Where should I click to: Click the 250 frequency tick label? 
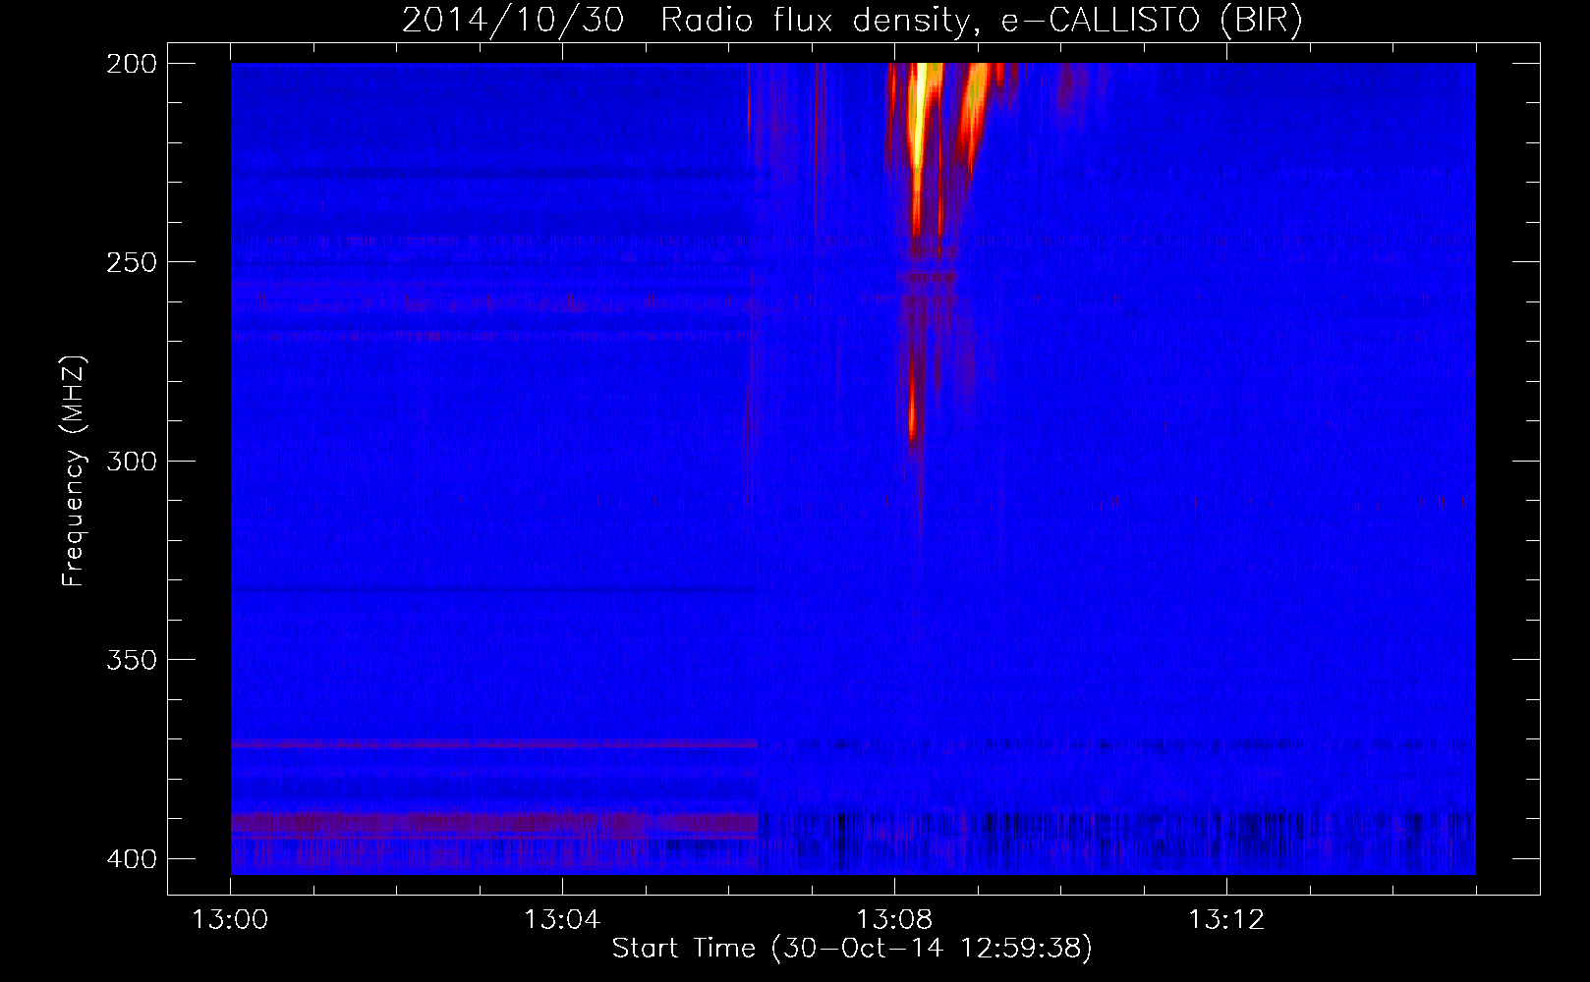[132, 262]
